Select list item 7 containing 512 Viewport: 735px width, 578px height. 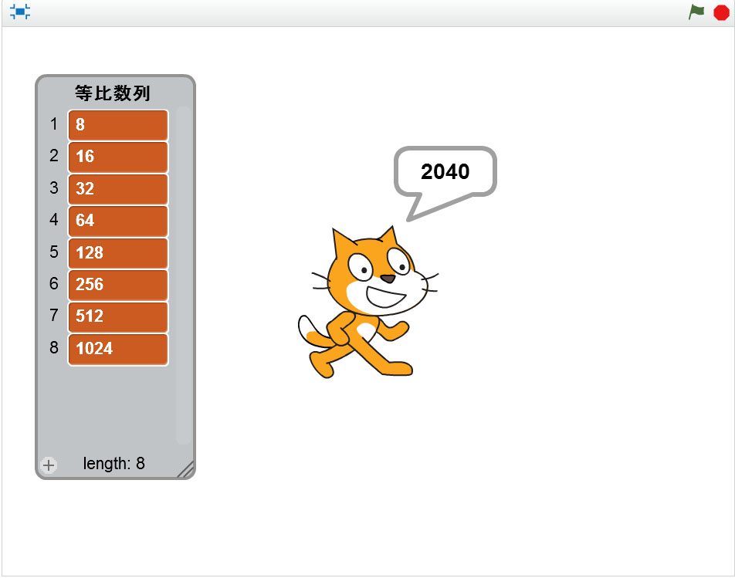coord(118,317)
